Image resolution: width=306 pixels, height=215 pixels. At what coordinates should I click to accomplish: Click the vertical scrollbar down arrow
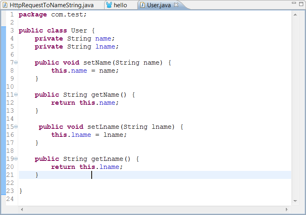tap(295, 201)
